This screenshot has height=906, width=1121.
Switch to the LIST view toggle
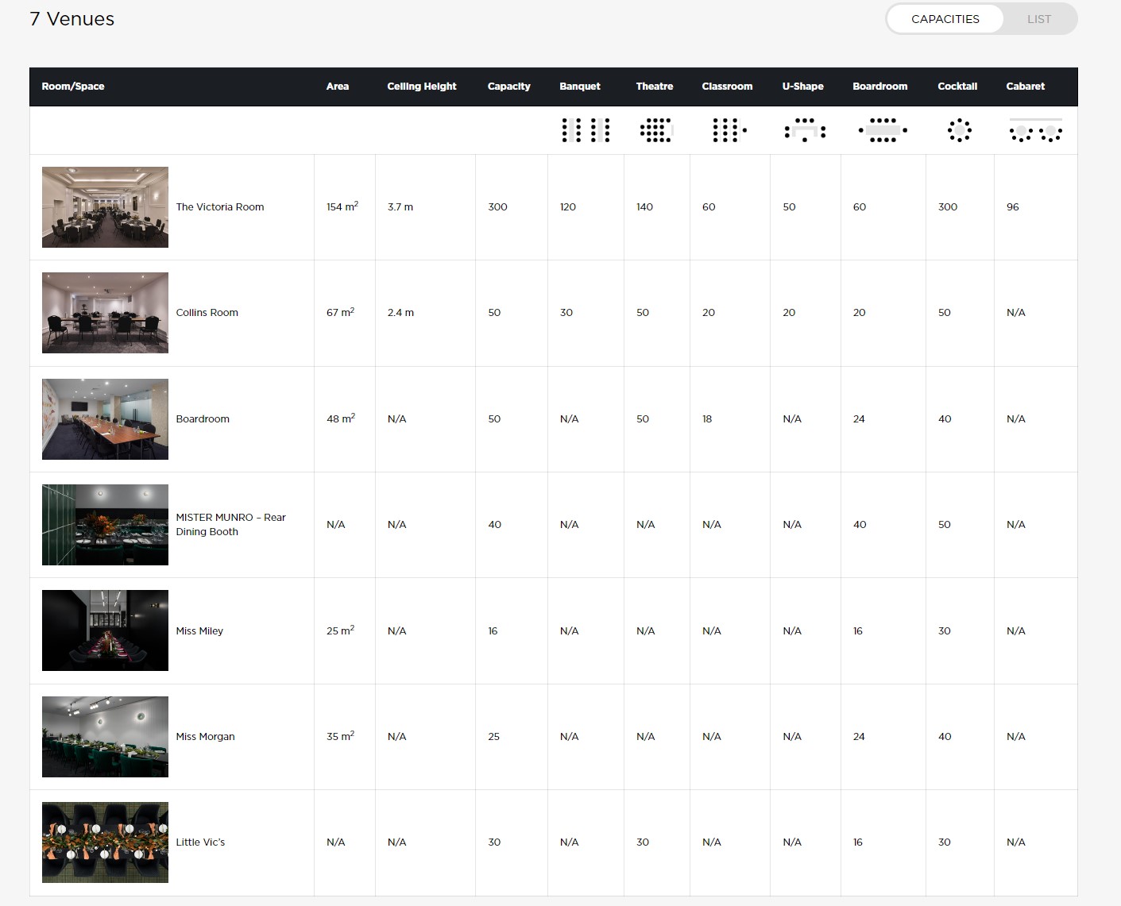tap(1038, 19)
